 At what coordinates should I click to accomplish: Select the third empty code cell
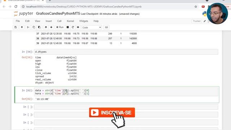point(126,122)
